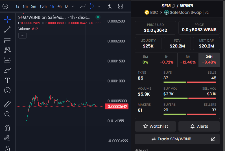This screenshot has width=225, height=151.
Task: Show the 5M price change stats
Action: [145, 60]
